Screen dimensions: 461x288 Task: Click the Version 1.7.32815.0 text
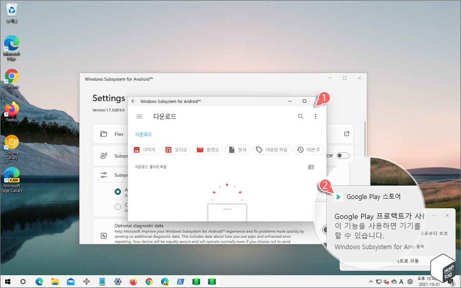point(109,110)
